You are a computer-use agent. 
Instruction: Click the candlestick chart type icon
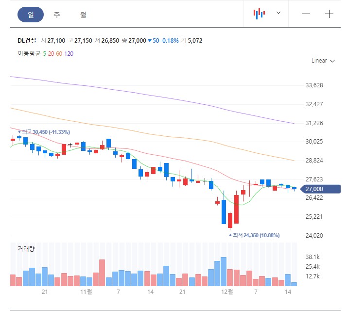[x=259, y=14]
